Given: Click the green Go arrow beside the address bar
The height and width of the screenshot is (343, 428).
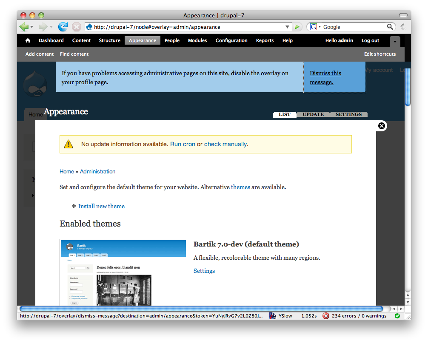Looking at the screenshot, I should point(297,26).
